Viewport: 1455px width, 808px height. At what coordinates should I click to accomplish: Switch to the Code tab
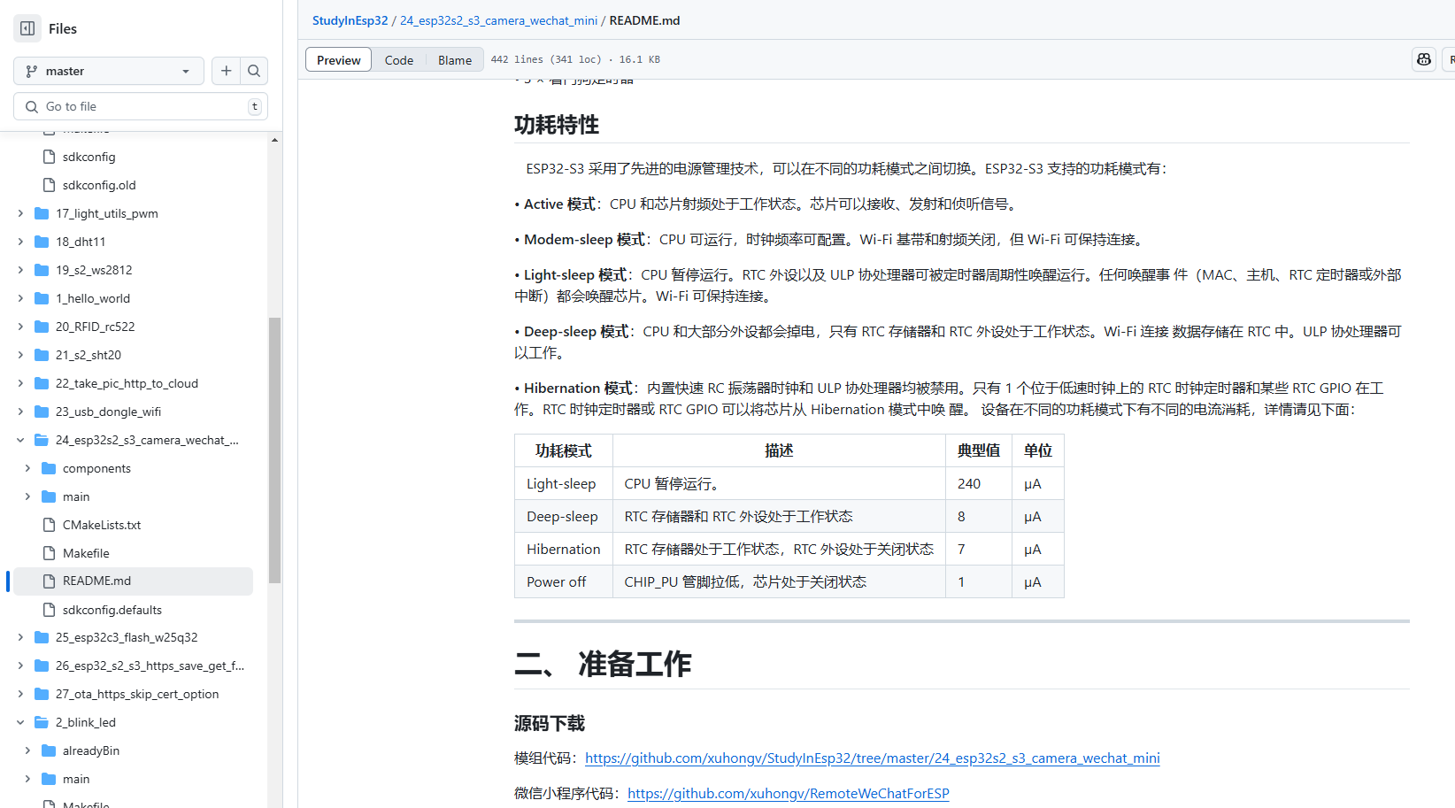(399, 60)
